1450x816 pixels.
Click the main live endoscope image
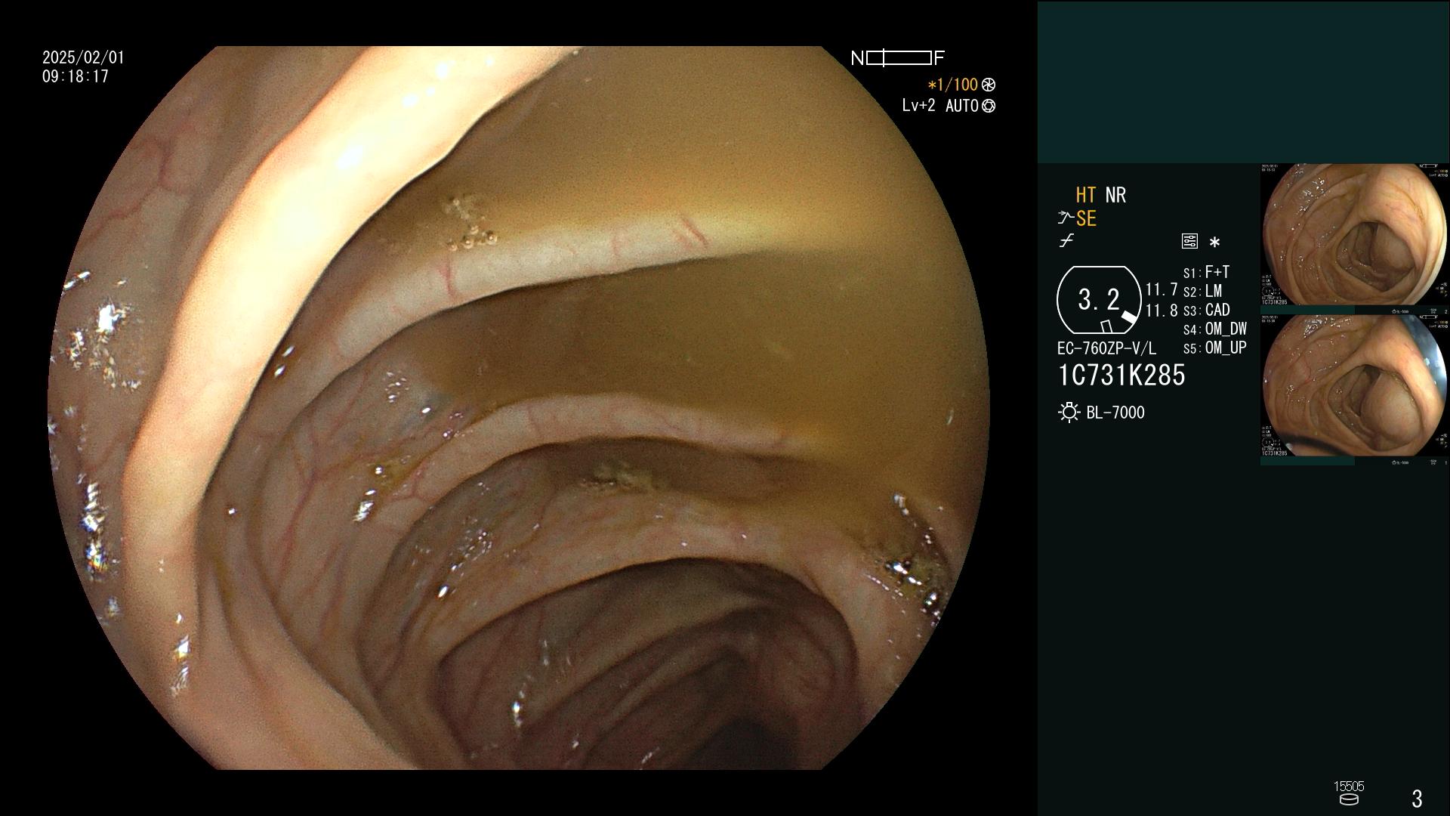click(519, 408)
